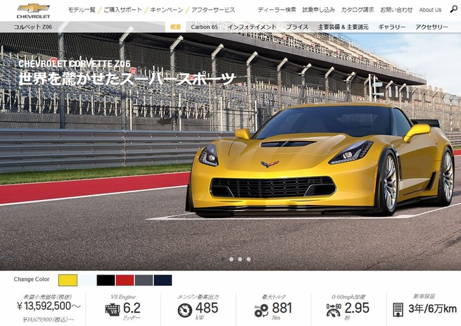461x326 pixels.
Task: Click the torque gears icon beside 881
Action: (261, 311)
